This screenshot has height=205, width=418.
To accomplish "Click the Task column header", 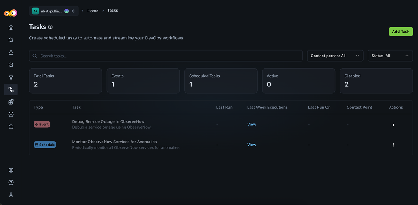I will pyautogui.click(x=76, y=107).
